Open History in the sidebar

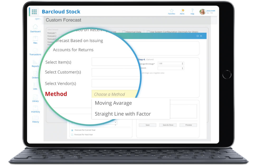tap(36, 120)
